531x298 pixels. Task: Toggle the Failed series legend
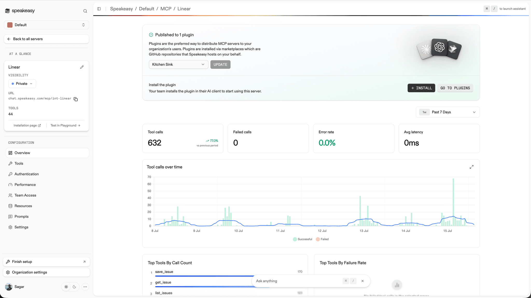point(322,239)
